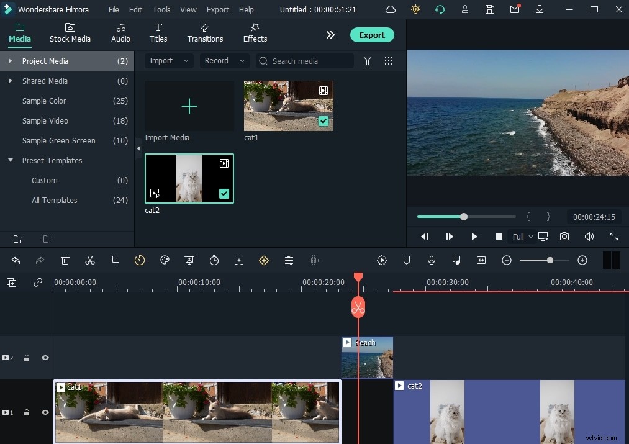Collapse the Preset Templates section

10,160
